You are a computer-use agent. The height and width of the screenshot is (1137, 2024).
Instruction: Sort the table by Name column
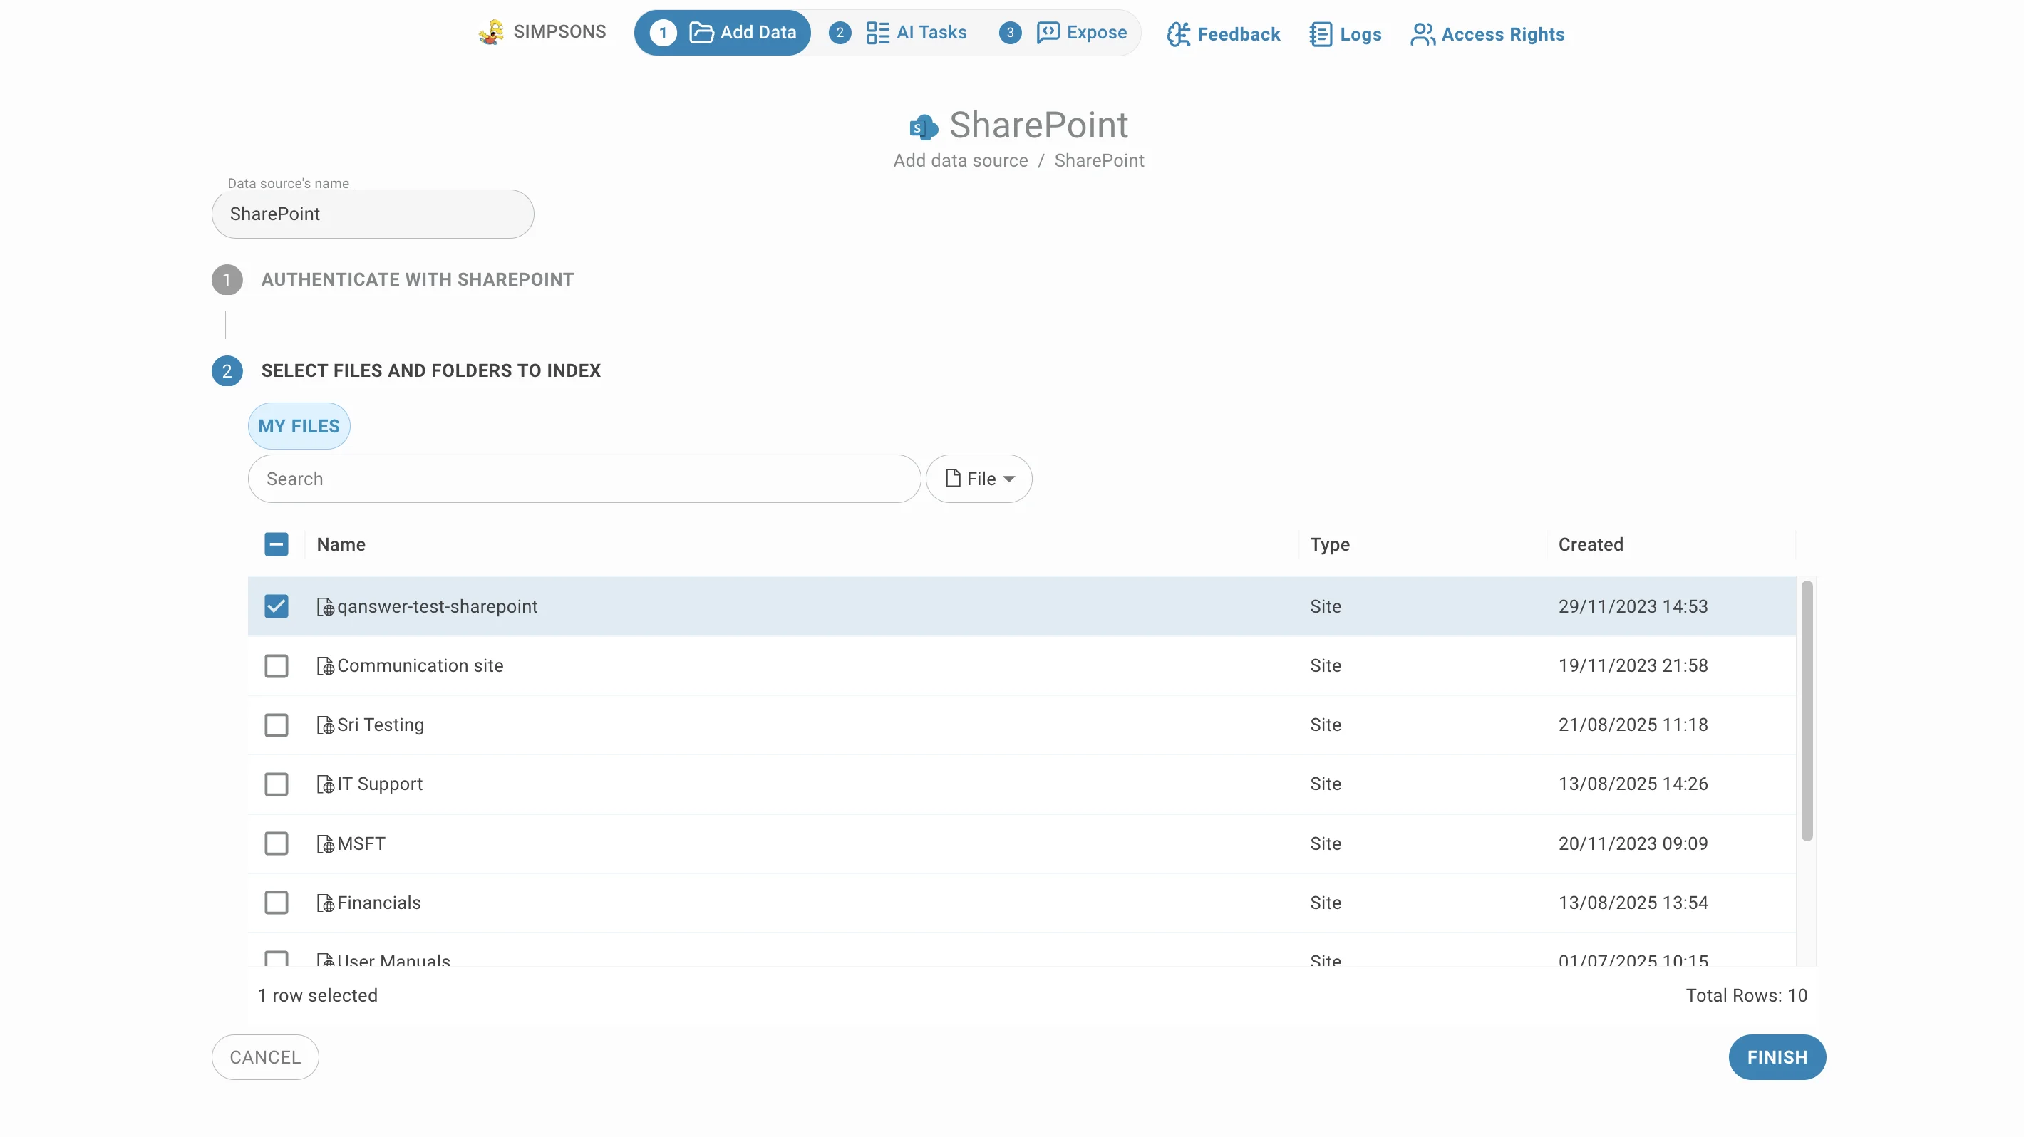coord(341,544)
